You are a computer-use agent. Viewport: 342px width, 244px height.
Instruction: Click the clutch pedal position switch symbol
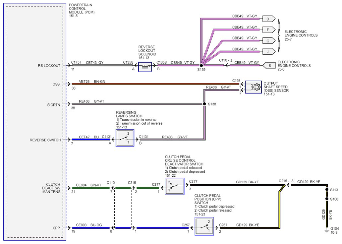pyautogui.click(x=204, y=226)
